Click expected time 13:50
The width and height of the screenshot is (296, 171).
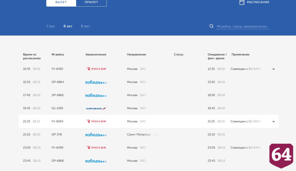(211, 82)
